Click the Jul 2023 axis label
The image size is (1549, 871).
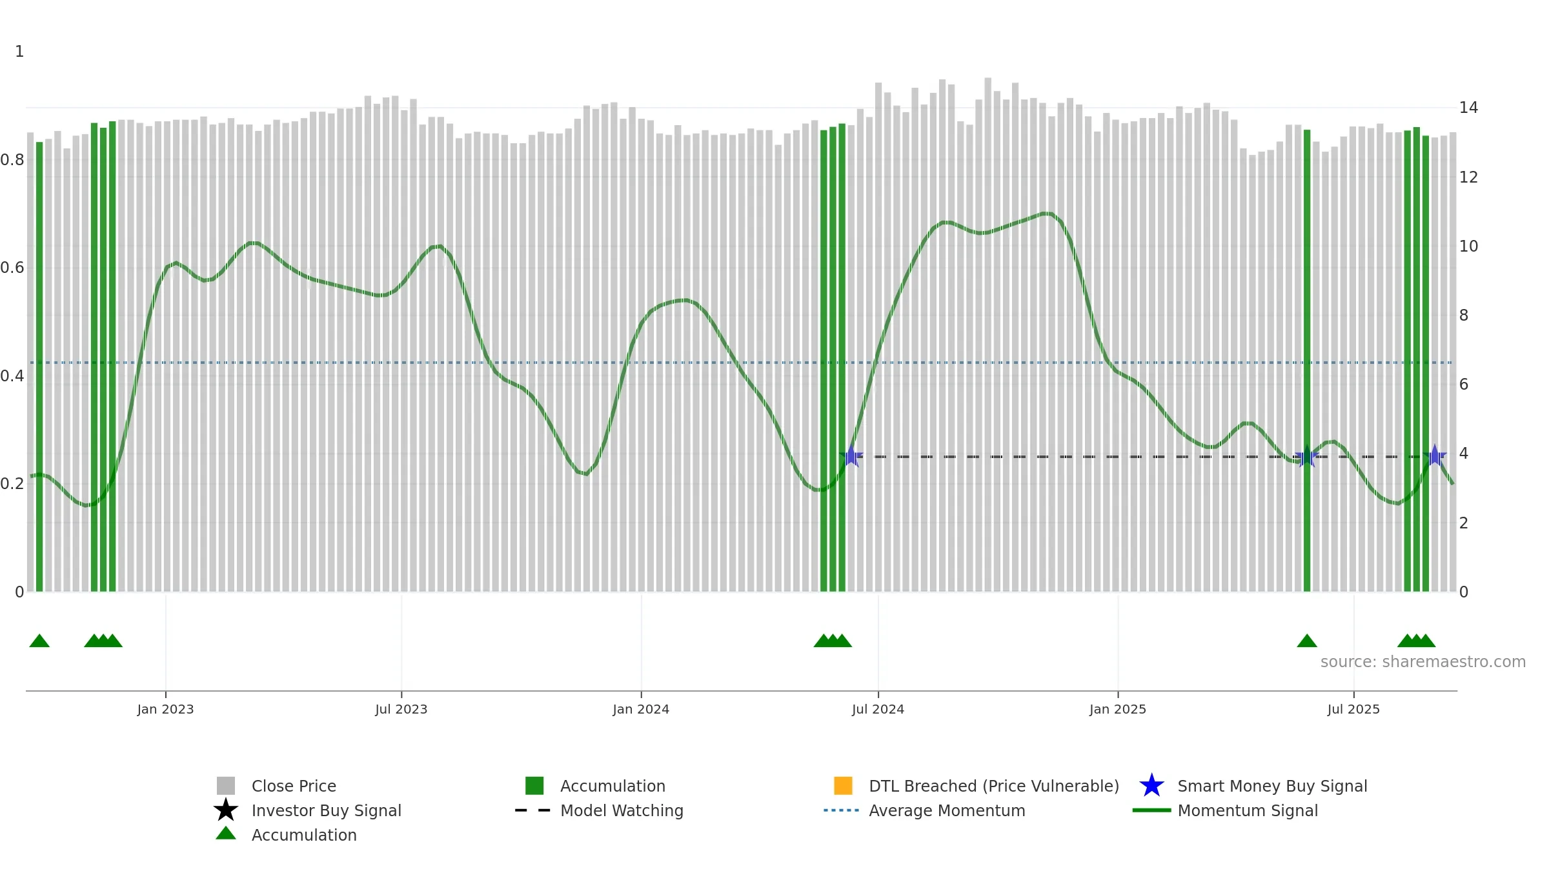coord(401,710)
